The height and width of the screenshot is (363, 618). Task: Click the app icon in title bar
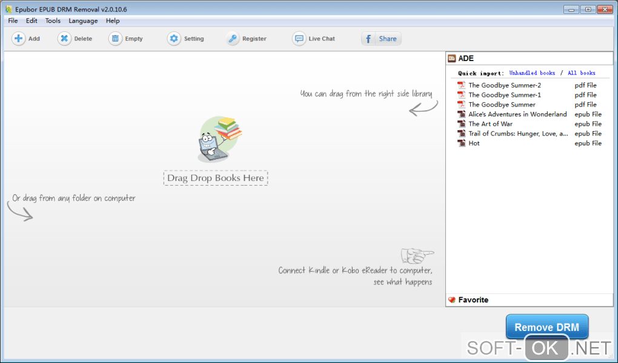pyautogui.click(x=8, y=9)
